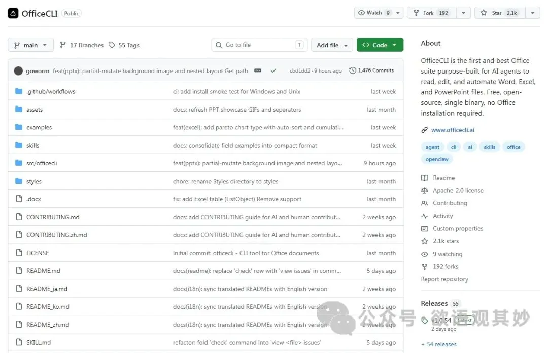Image resolution: width=548 pixels, height=353 pixels.
Task: Select the agent topic tag
Action: coord(432,147)
